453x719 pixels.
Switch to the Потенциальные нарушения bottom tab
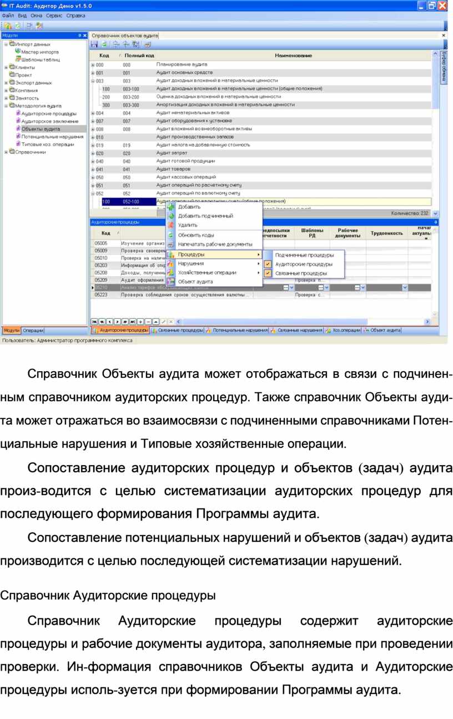(x=236, y=330)
